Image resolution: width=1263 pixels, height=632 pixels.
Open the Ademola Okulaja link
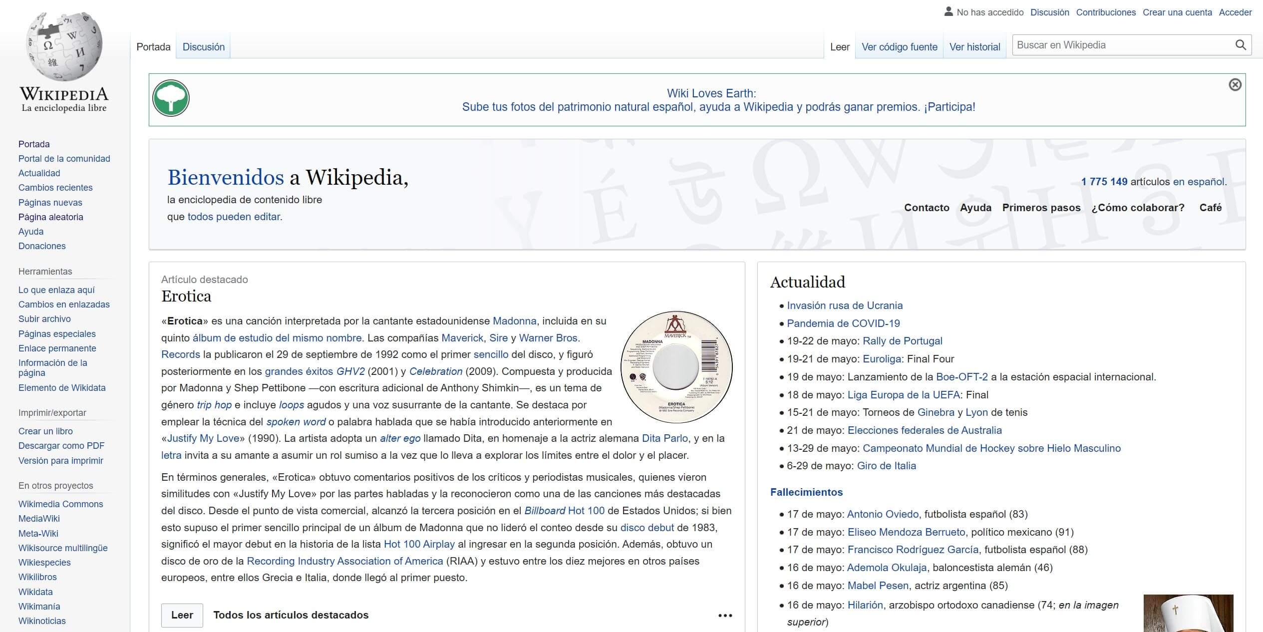coord(887,568)
